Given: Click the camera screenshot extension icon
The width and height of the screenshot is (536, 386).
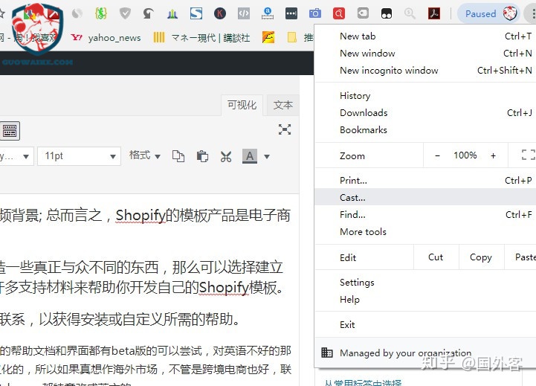Looking at the screenshot, I should tap(315, 13).
